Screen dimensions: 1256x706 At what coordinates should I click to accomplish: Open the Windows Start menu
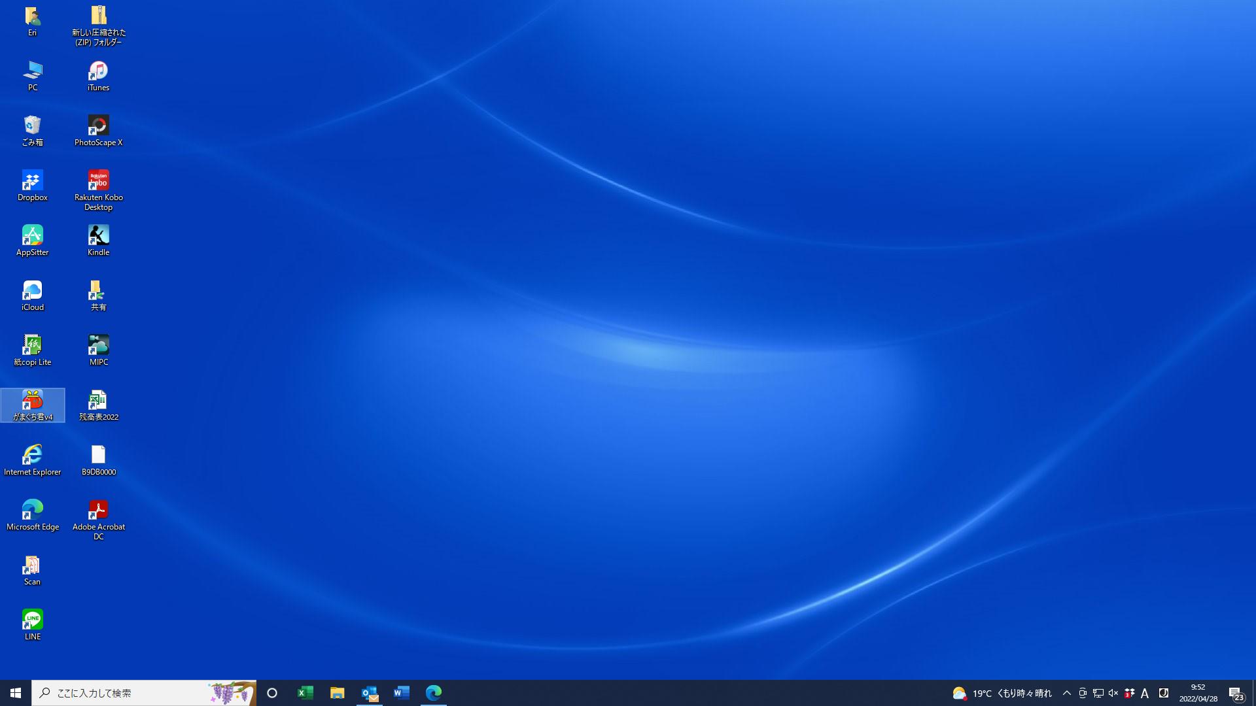coord(16,693)
